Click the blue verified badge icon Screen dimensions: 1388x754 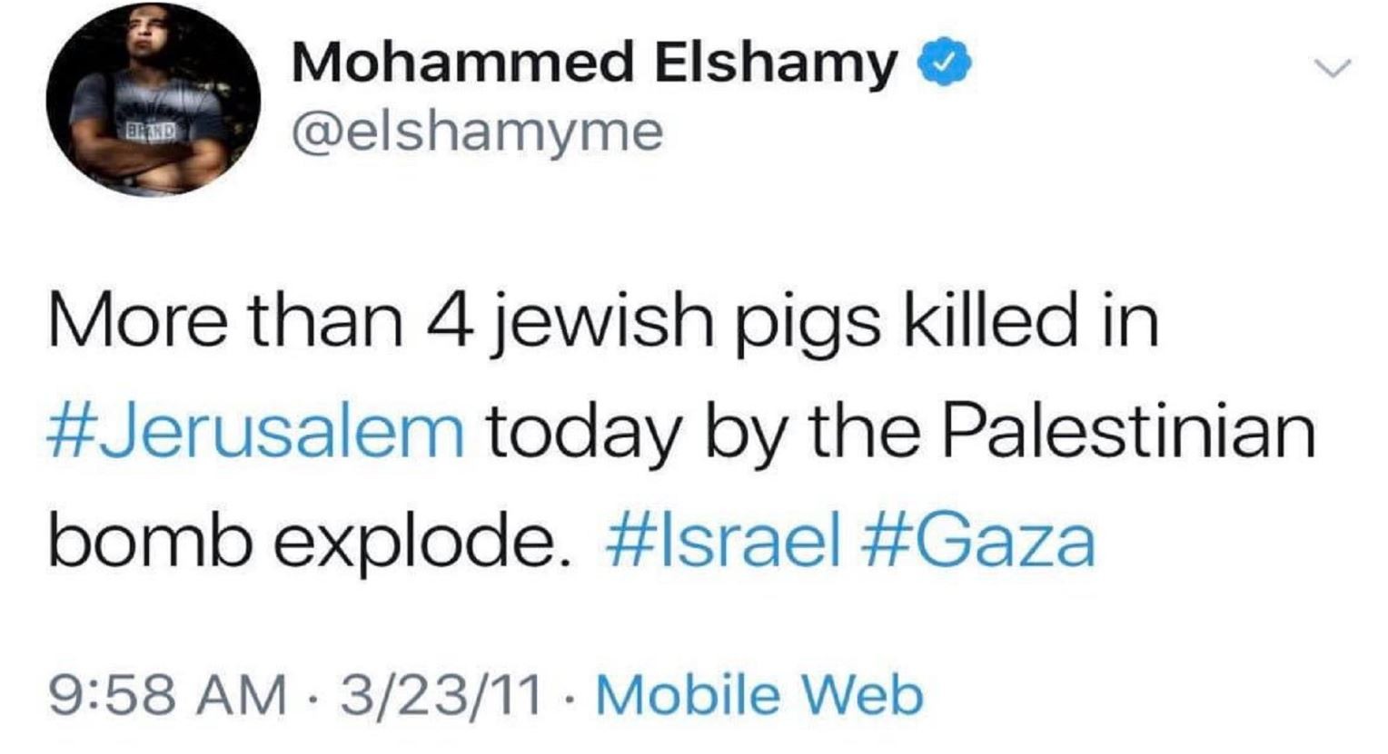point(948,64)
